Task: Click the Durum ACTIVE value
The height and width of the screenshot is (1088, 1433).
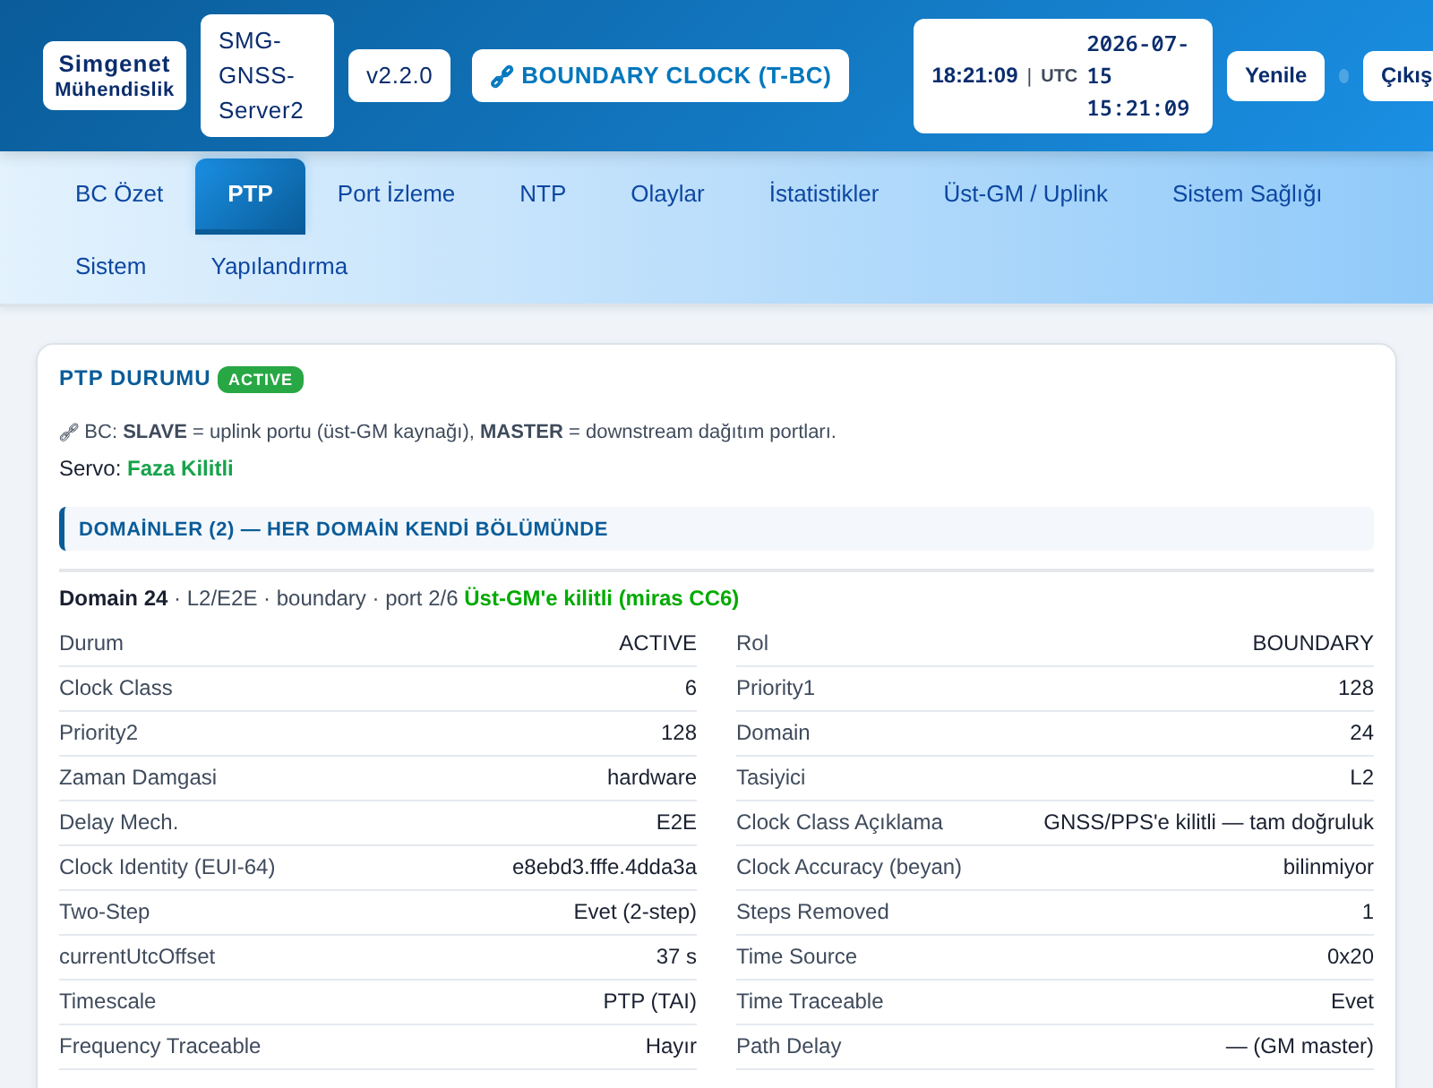Action: click(x=657, y=643)
